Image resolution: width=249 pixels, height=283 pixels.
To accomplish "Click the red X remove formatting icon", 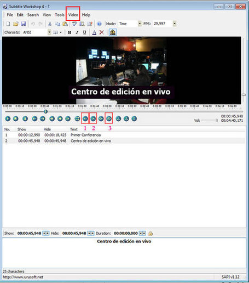I will [x=102, y=32].
